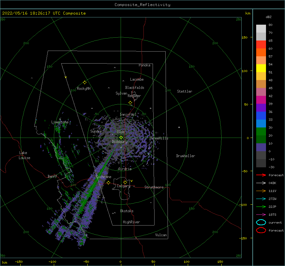
Task: Click the Ponoka city label
Action: click(144, 65)
